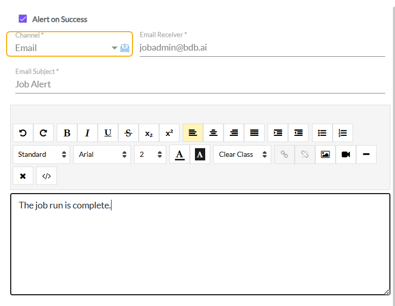The height and width of the screenshot is (306, 395).
Task: Click the Email Receiver input field
Action: point(262,48)
